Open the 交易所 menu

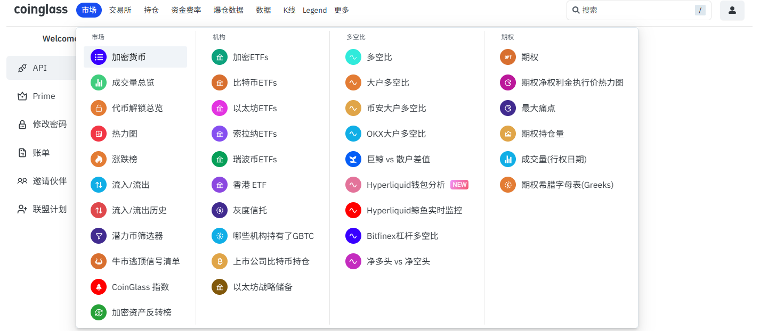click(120, 10)
